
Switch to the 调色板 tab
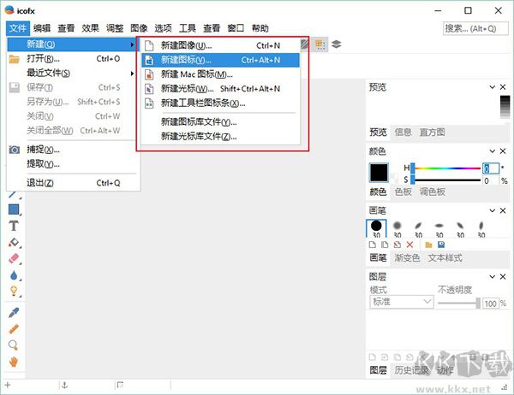432,192
